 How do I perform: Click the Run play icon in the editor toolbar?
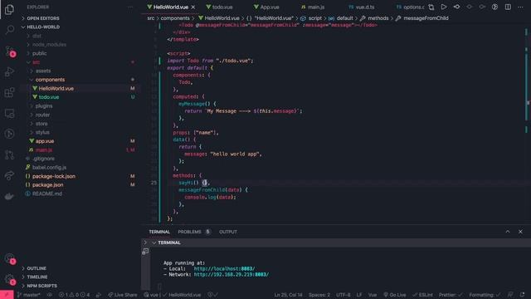[444, 7]
